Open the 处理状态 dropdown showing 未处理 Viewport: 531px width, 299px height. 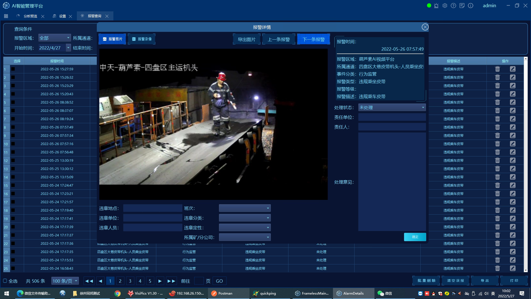pos(392,107)
